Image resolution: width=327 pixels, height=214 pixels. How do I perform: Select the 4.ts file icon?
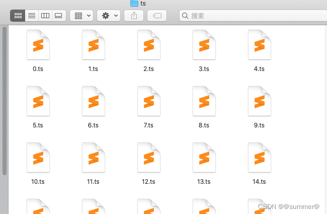(x=260, y=45)
